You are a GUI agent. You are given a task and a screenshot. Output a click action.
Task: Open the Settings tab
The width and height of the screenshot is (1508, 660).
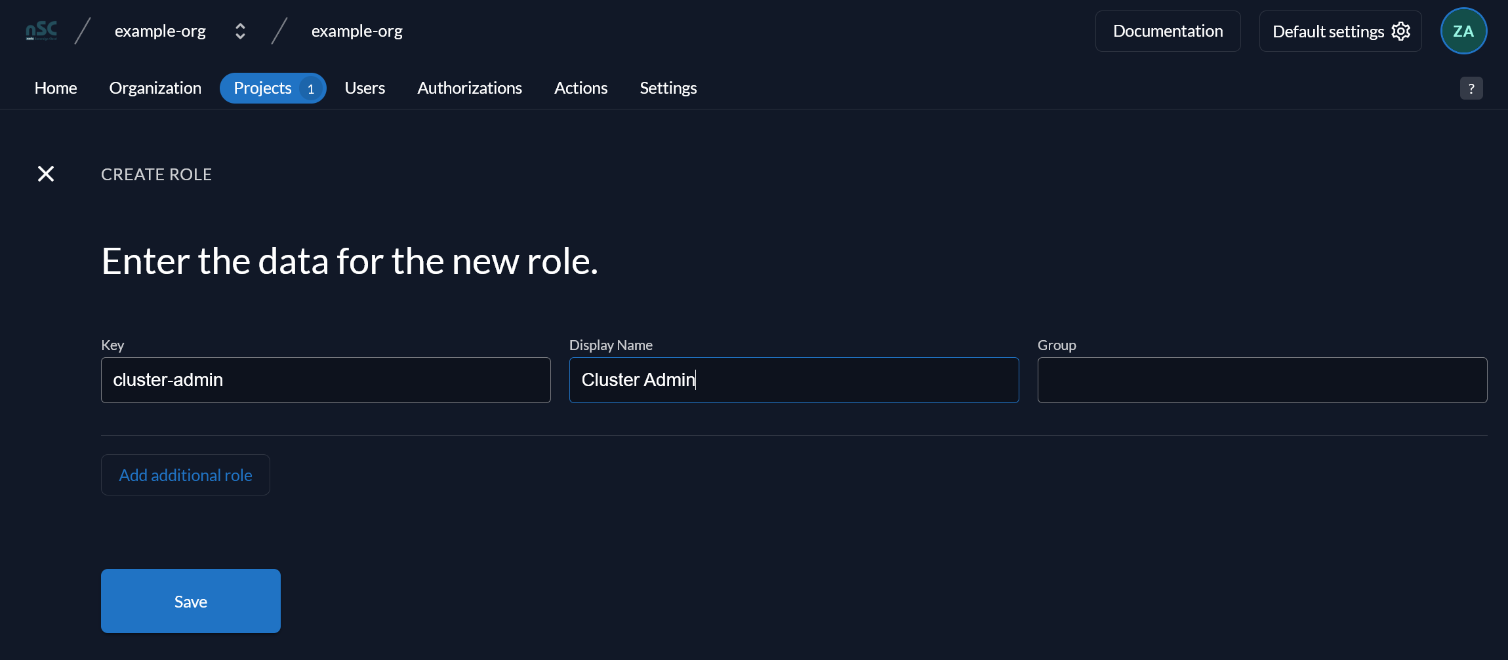click(668, 88)
